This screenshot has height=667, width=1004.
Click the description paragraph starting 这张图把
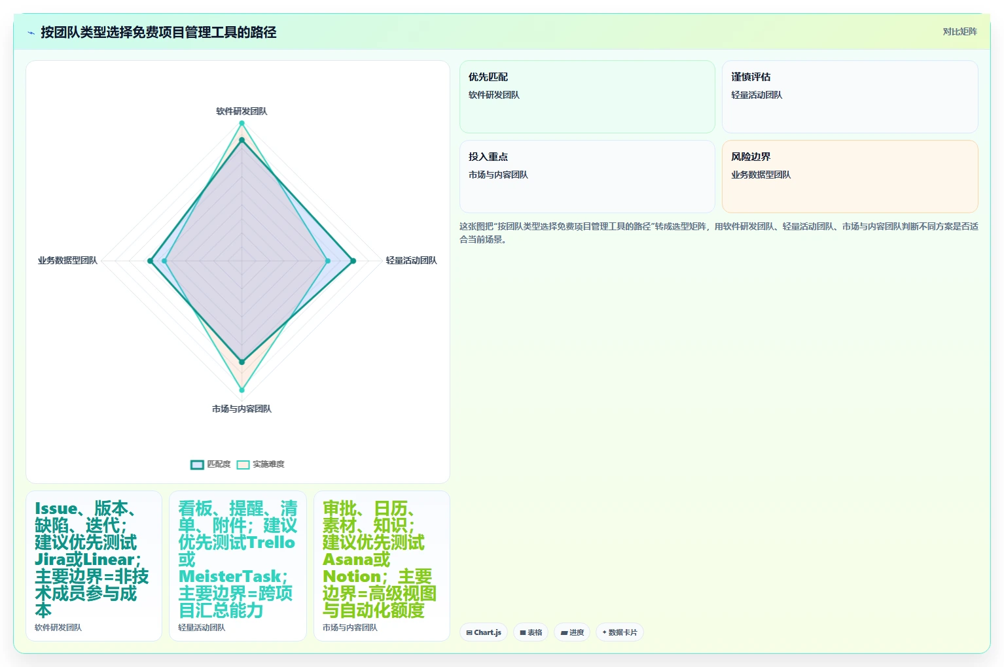coord(719,233)
